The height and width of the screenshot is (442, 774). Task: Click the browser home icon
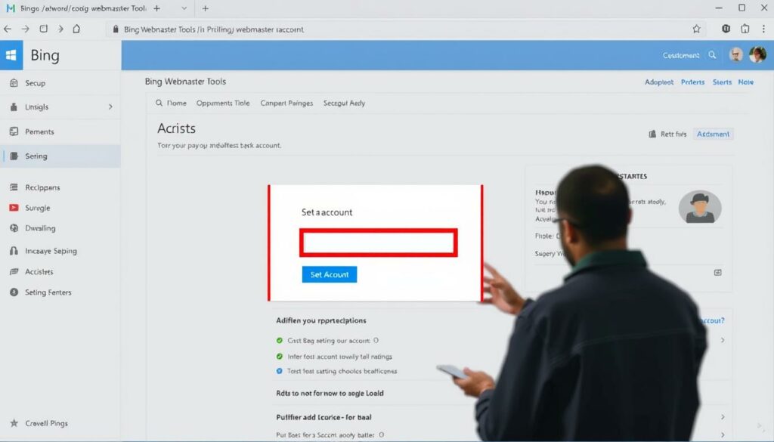(76, 29)
